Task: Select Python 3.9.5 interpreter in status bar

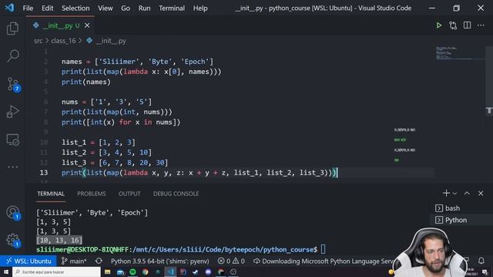Action: (159, 261)
